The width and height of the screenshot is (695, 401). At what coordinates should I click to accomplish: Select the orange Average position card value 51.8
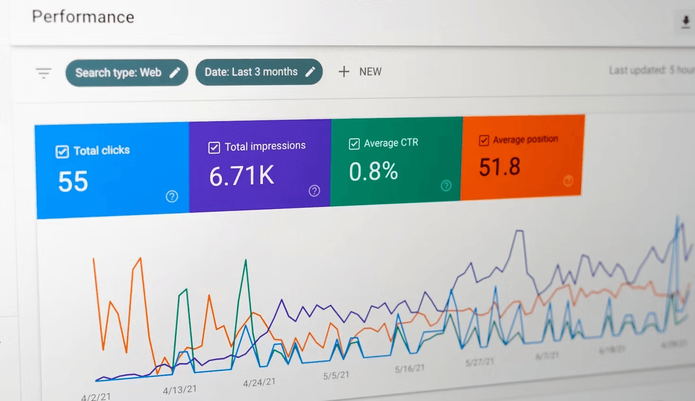500,167
